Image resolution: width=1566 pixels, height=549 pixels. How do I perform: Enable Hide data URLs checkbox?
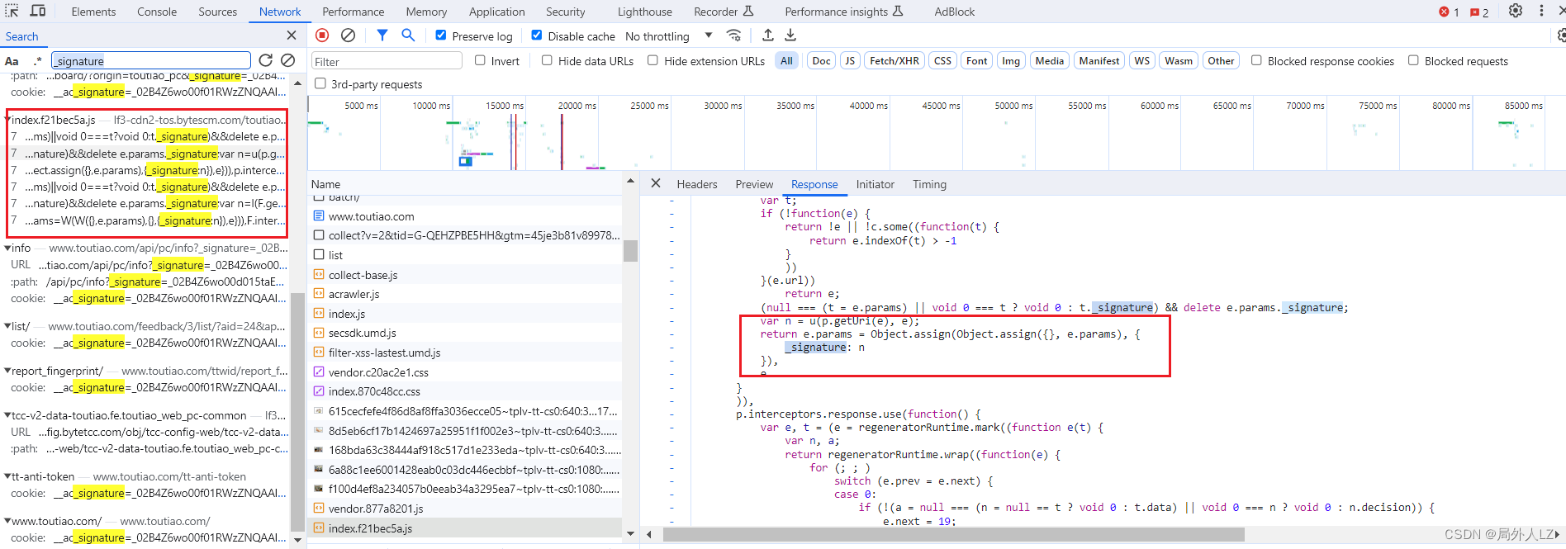click(547, 60)
